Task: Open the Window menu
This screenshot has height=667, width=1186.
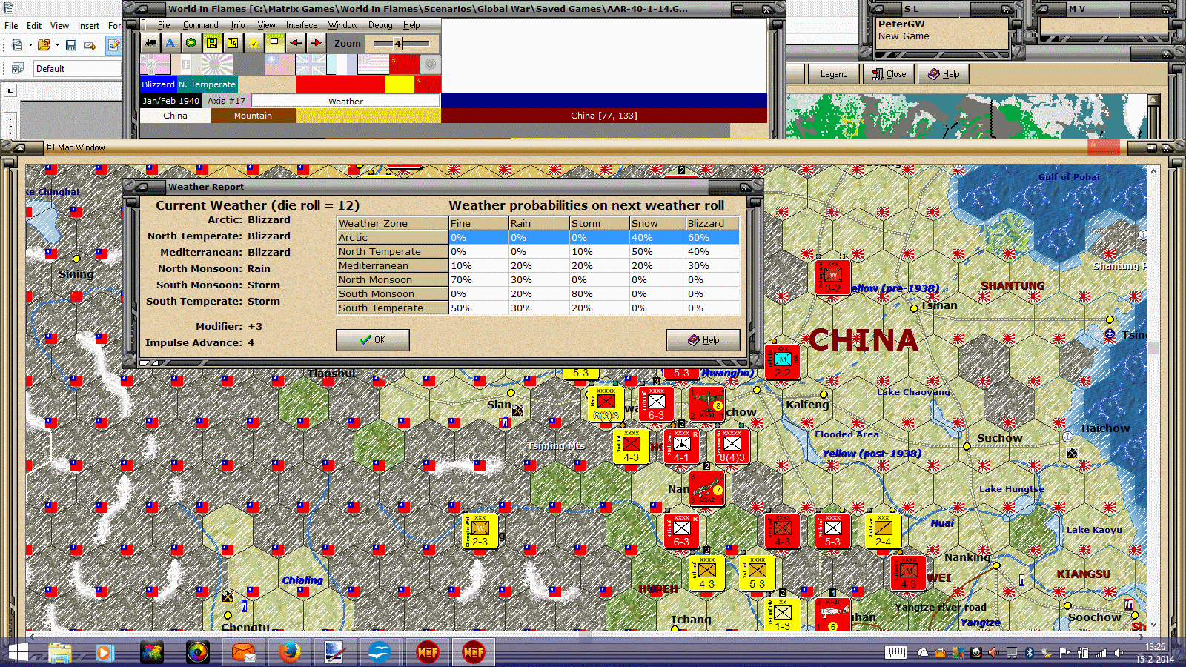Action: click(343, 25)
